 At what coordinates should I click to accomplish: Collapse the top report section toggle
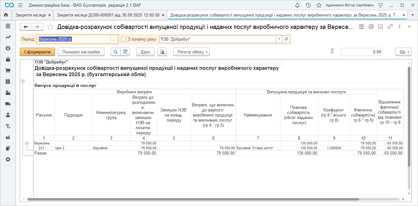coord(23,81)
